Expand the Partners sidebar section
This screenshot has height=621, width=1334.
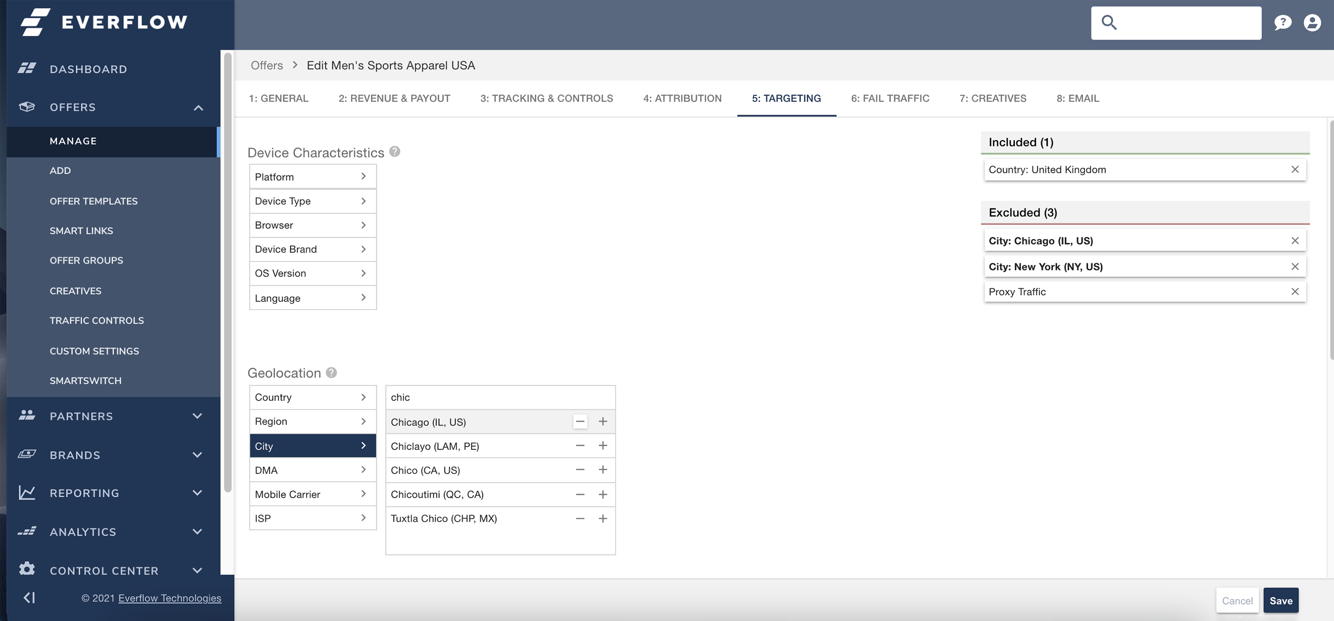tap(197, 416)
